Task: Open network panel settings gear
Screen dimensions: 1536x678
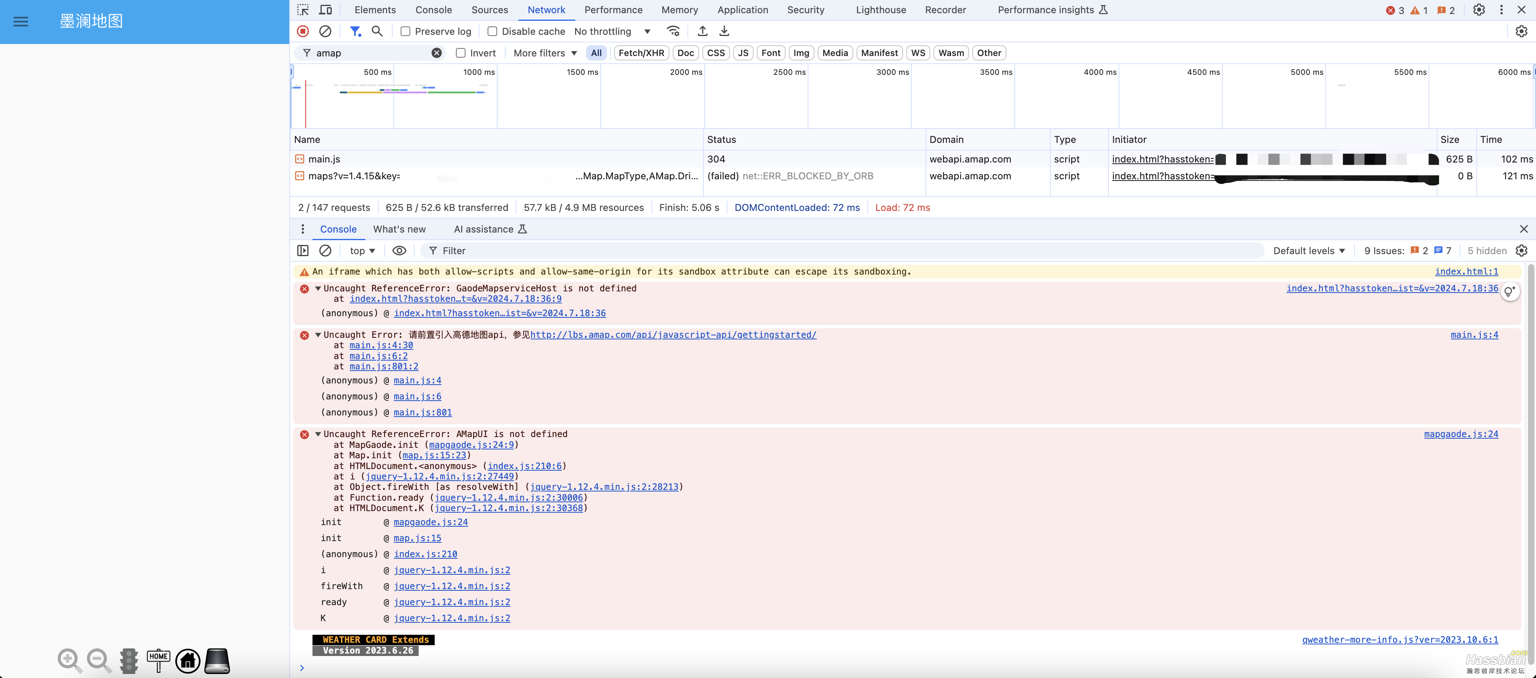Action: tap(1521, 31)
